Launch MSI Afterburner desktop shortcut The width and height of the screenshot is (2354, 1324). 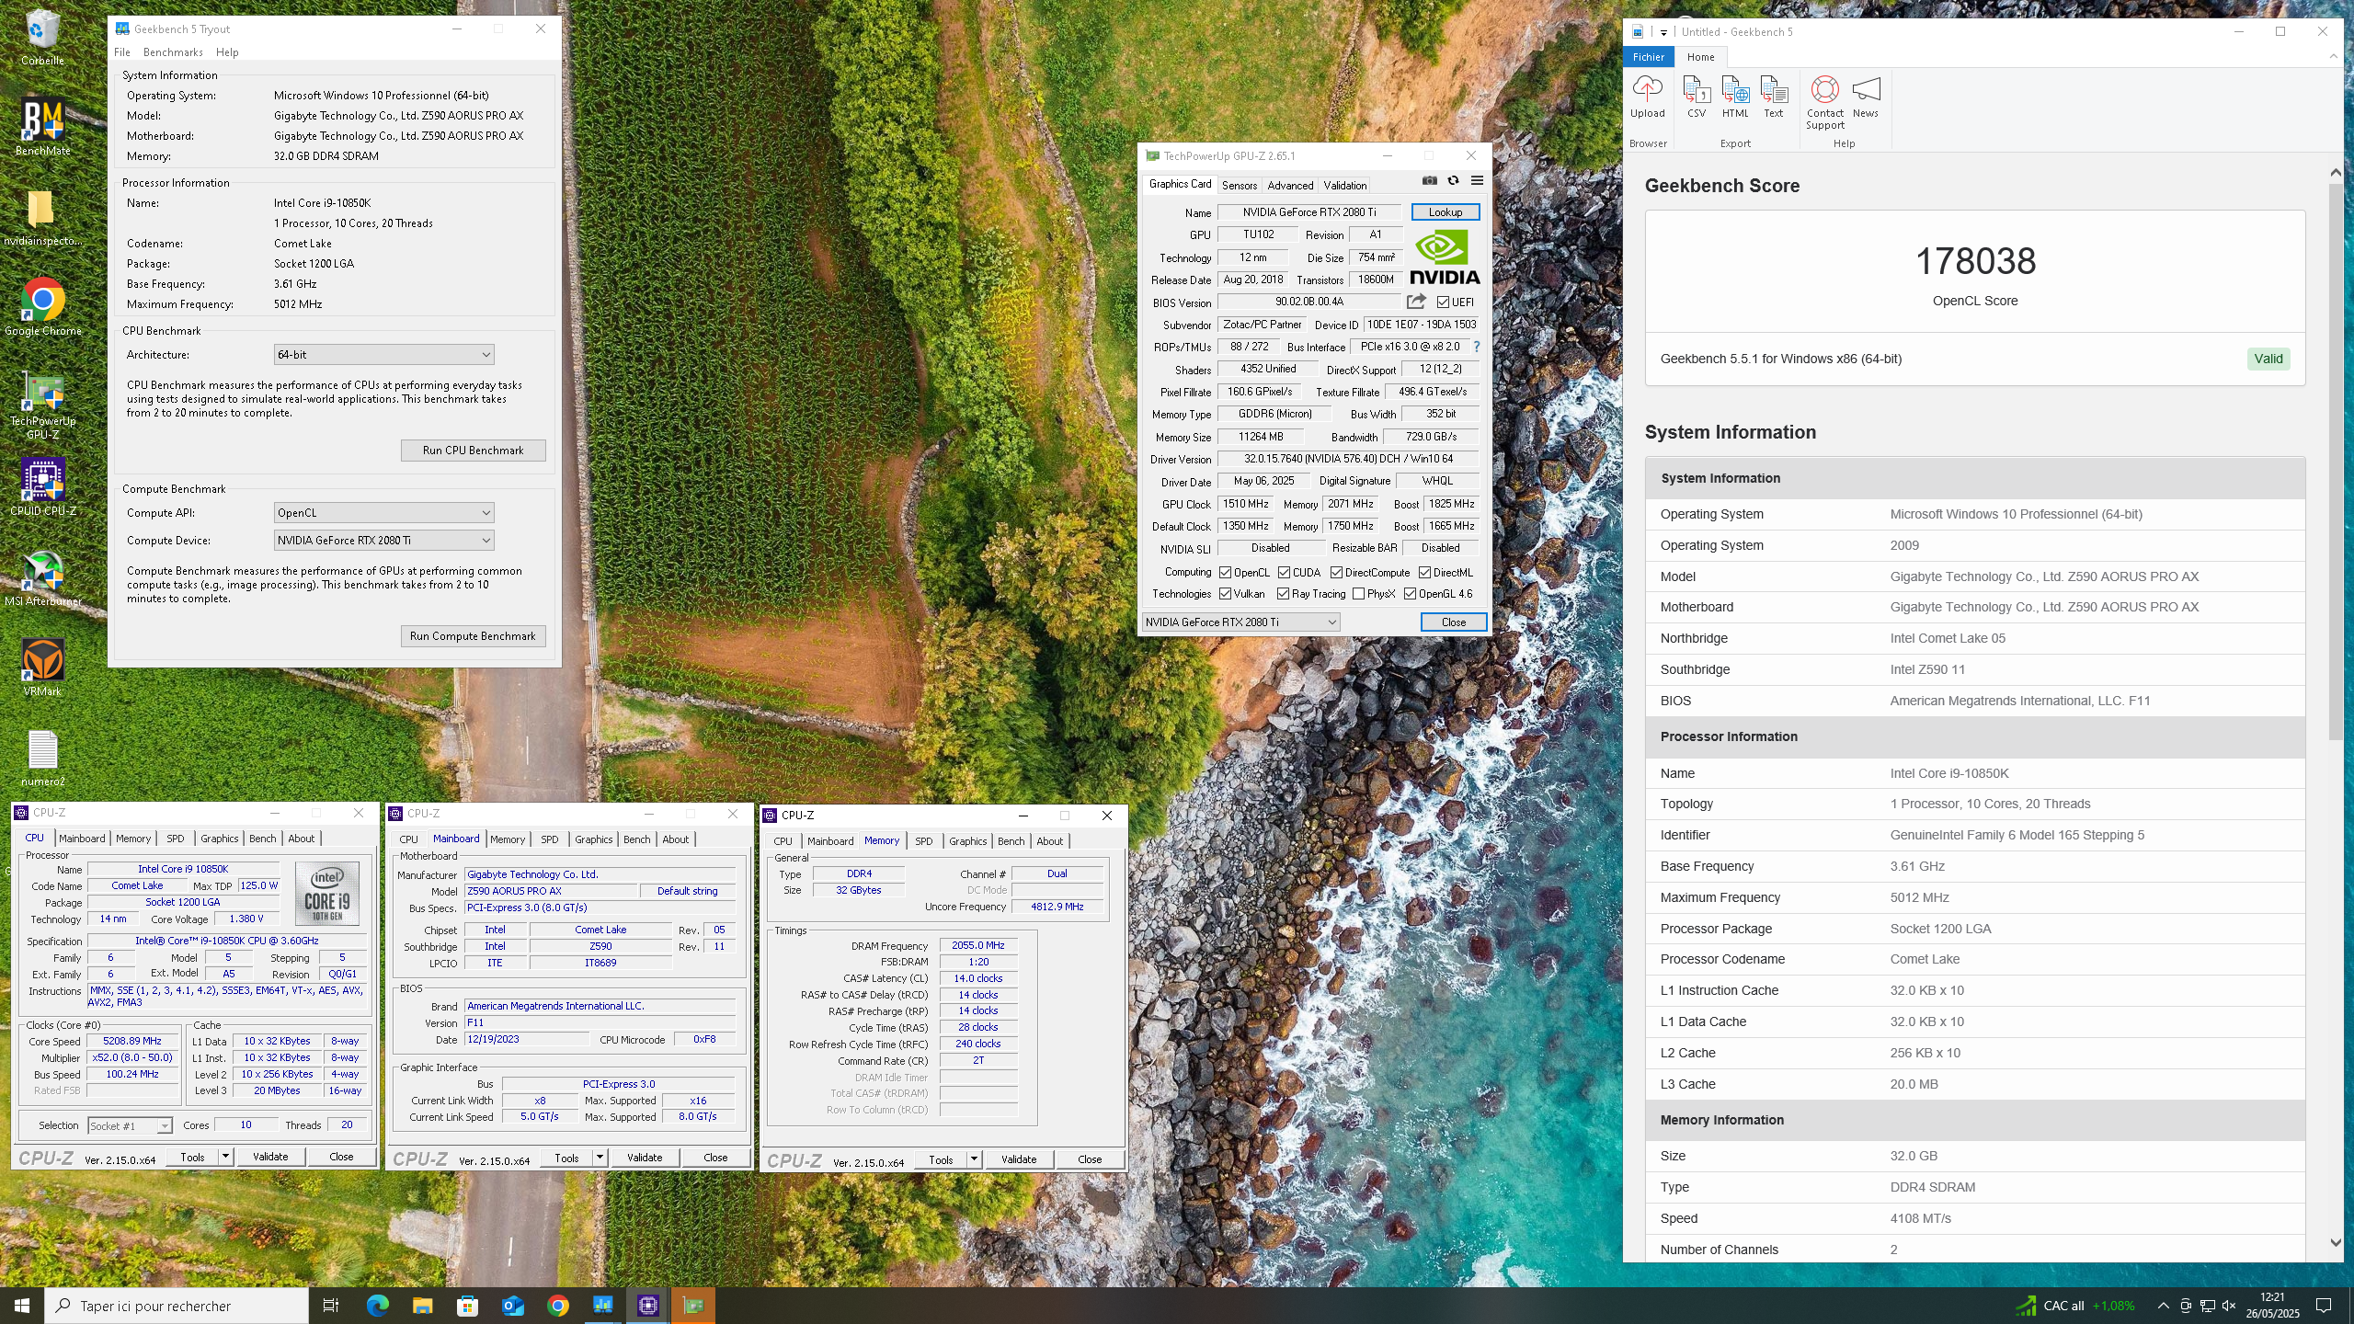pyautogui.click(x=42, y=577)
